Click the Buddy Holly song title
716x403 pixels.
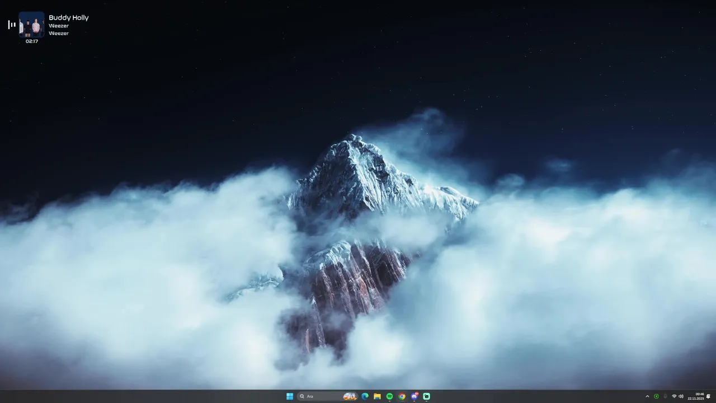click(x=68, y=17)
